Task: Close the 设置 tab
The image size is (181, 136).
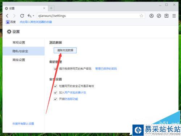Action: tap(44, 8)
